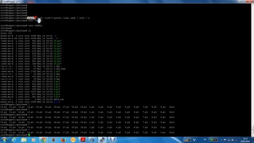Click the green cursor at the last prompt
254x143 pixels.
[29, 135]
